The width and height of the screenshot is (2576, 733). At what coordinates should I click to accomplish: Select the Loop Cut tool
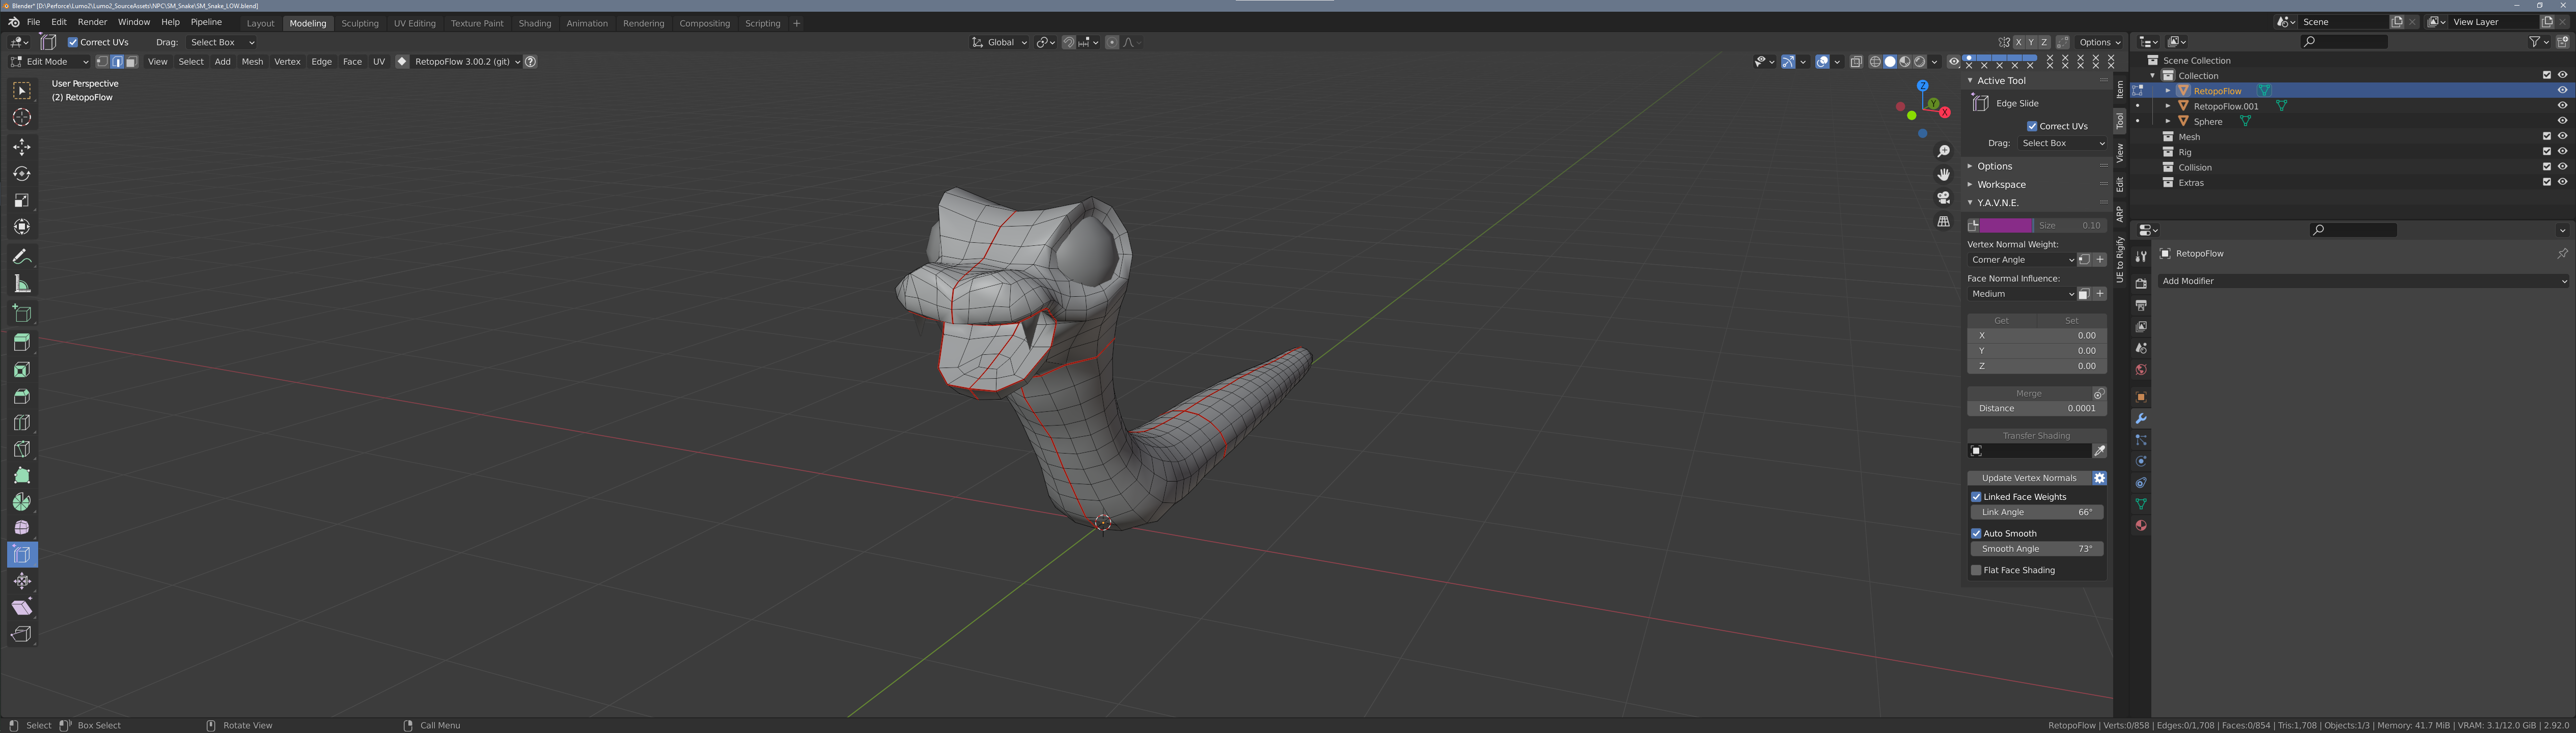click(22, 423)
